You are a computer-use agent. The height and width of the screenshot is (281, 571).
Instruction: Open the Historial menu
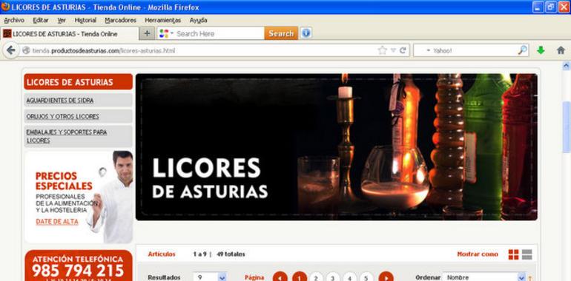[x=85, y=20]
